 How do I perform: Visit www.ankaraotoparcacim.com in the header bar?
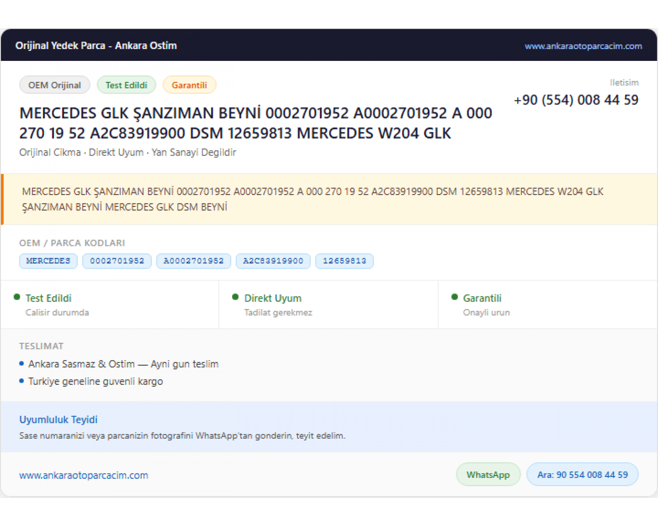(583, 46)
